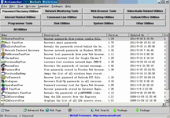Sort list by Description column header
The image size is (170, 118).
pos(75,35)
